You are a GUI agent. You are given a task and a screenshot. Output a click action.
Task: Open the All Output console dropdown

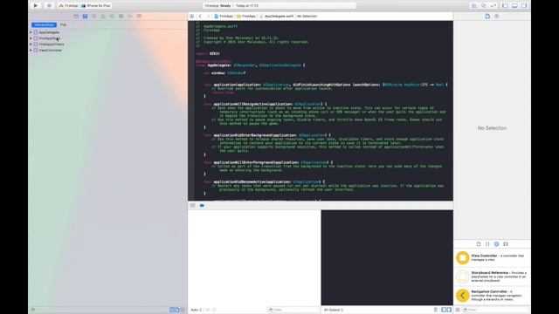334,310
